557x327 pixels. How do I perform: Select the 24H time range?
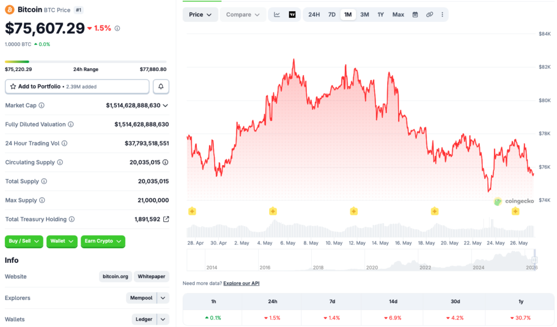coord(314,15)
